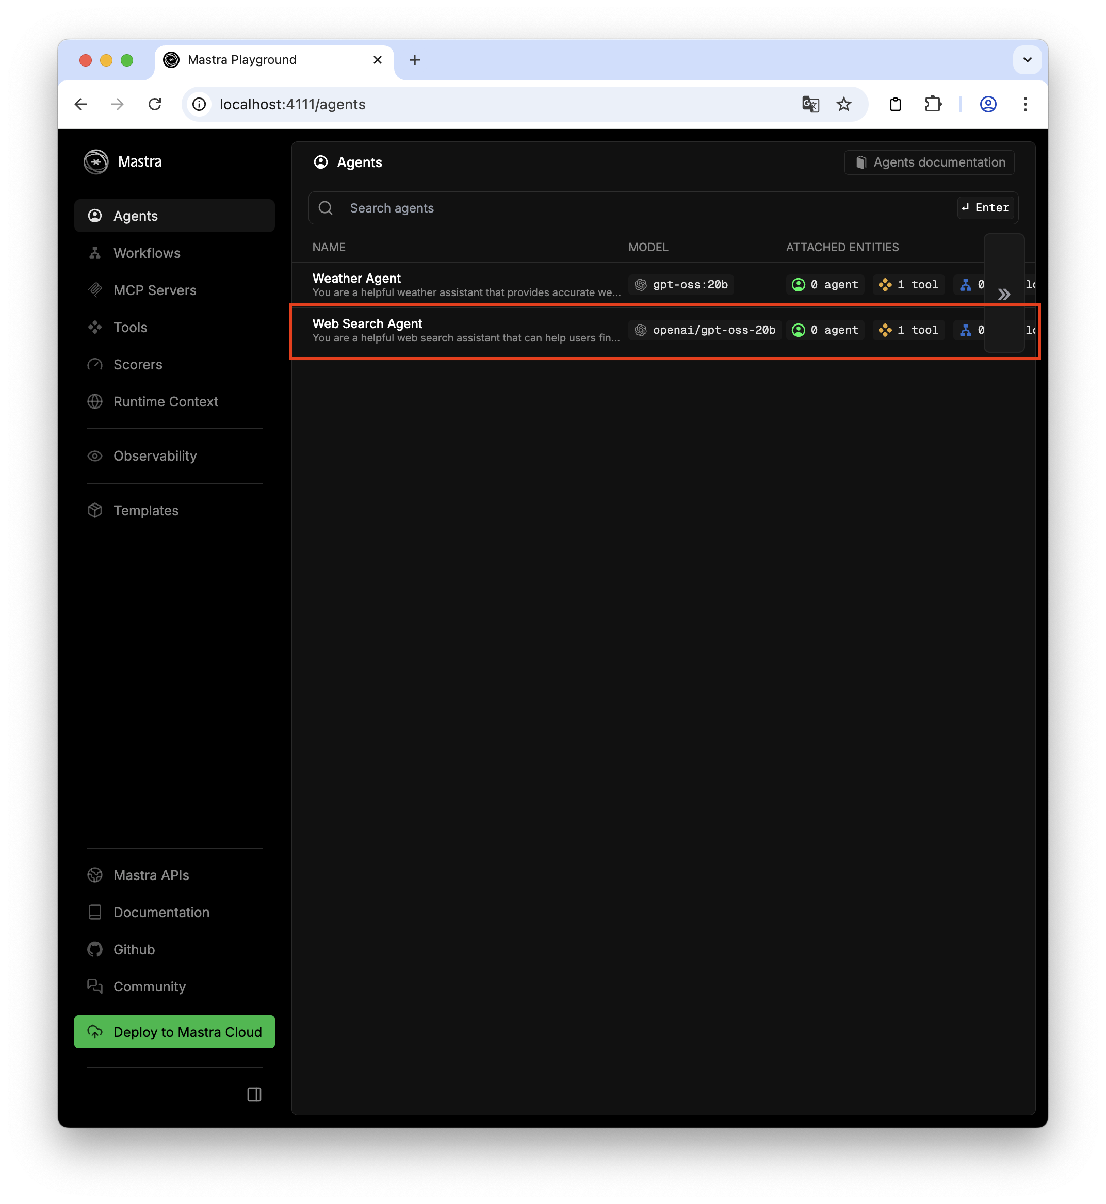The height and width of the screenshot is (1204, 1106).
Task: Click Deploy to Mastra Cloud button
Action: [x=174, y=1032]
